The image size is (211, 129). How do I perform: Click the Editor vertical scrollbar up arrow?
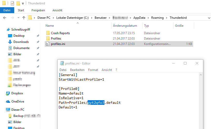[x=201, y=75]
